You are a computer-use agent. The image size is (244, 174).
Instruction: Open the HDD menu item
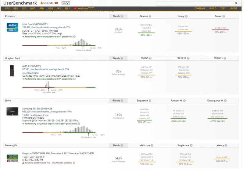[33, 9]
